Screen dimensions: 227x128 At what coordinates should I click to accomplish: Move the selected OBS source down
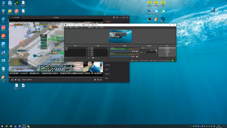tap(98, 58)
